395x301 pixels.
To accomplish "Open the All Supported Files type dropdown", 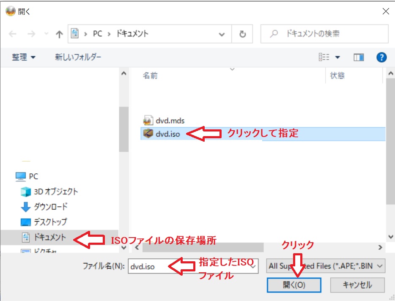I will [x=325, y=266].
